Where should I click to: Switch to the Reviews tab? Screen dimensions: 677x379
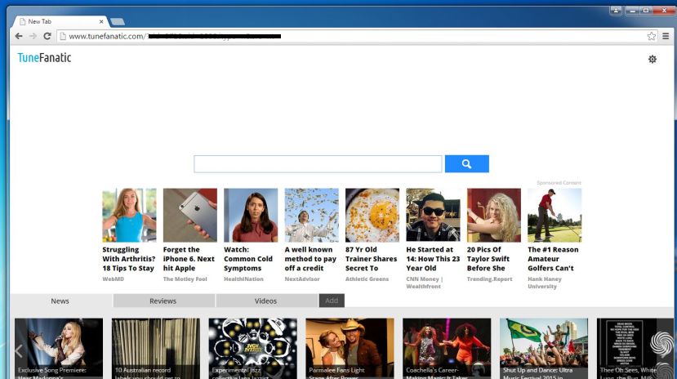click(x=163, y=301)
